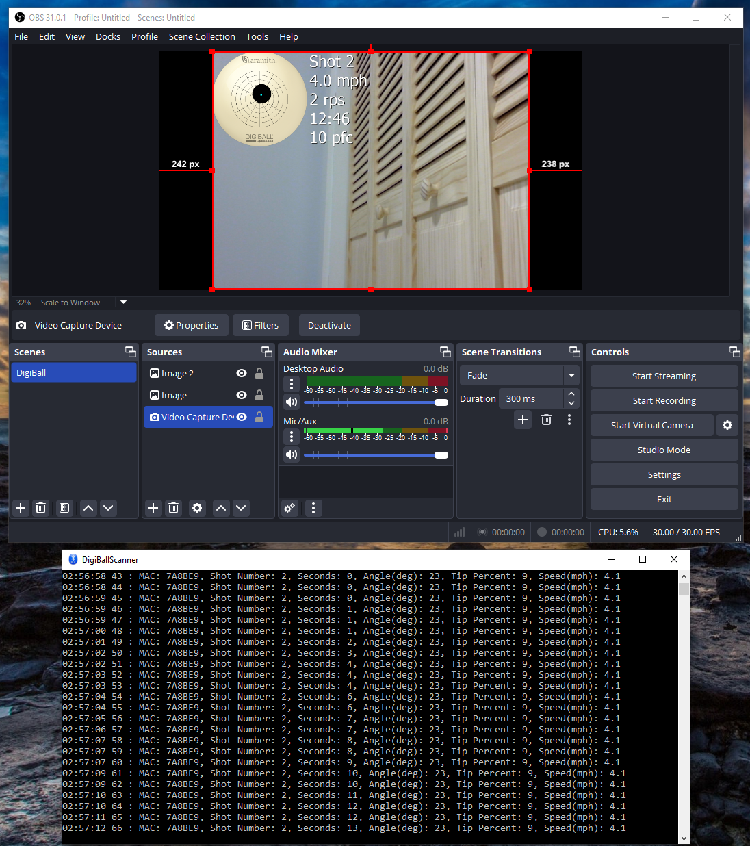Open the Scale to Window zoom dropdown
The width and height of the screenshot is (750, 846).
[123, 303]
